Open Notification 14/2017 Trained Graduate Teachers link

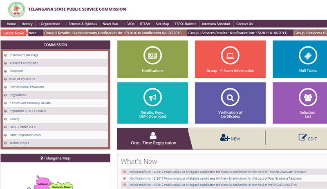pyautogui.click(x=217, y=172)
